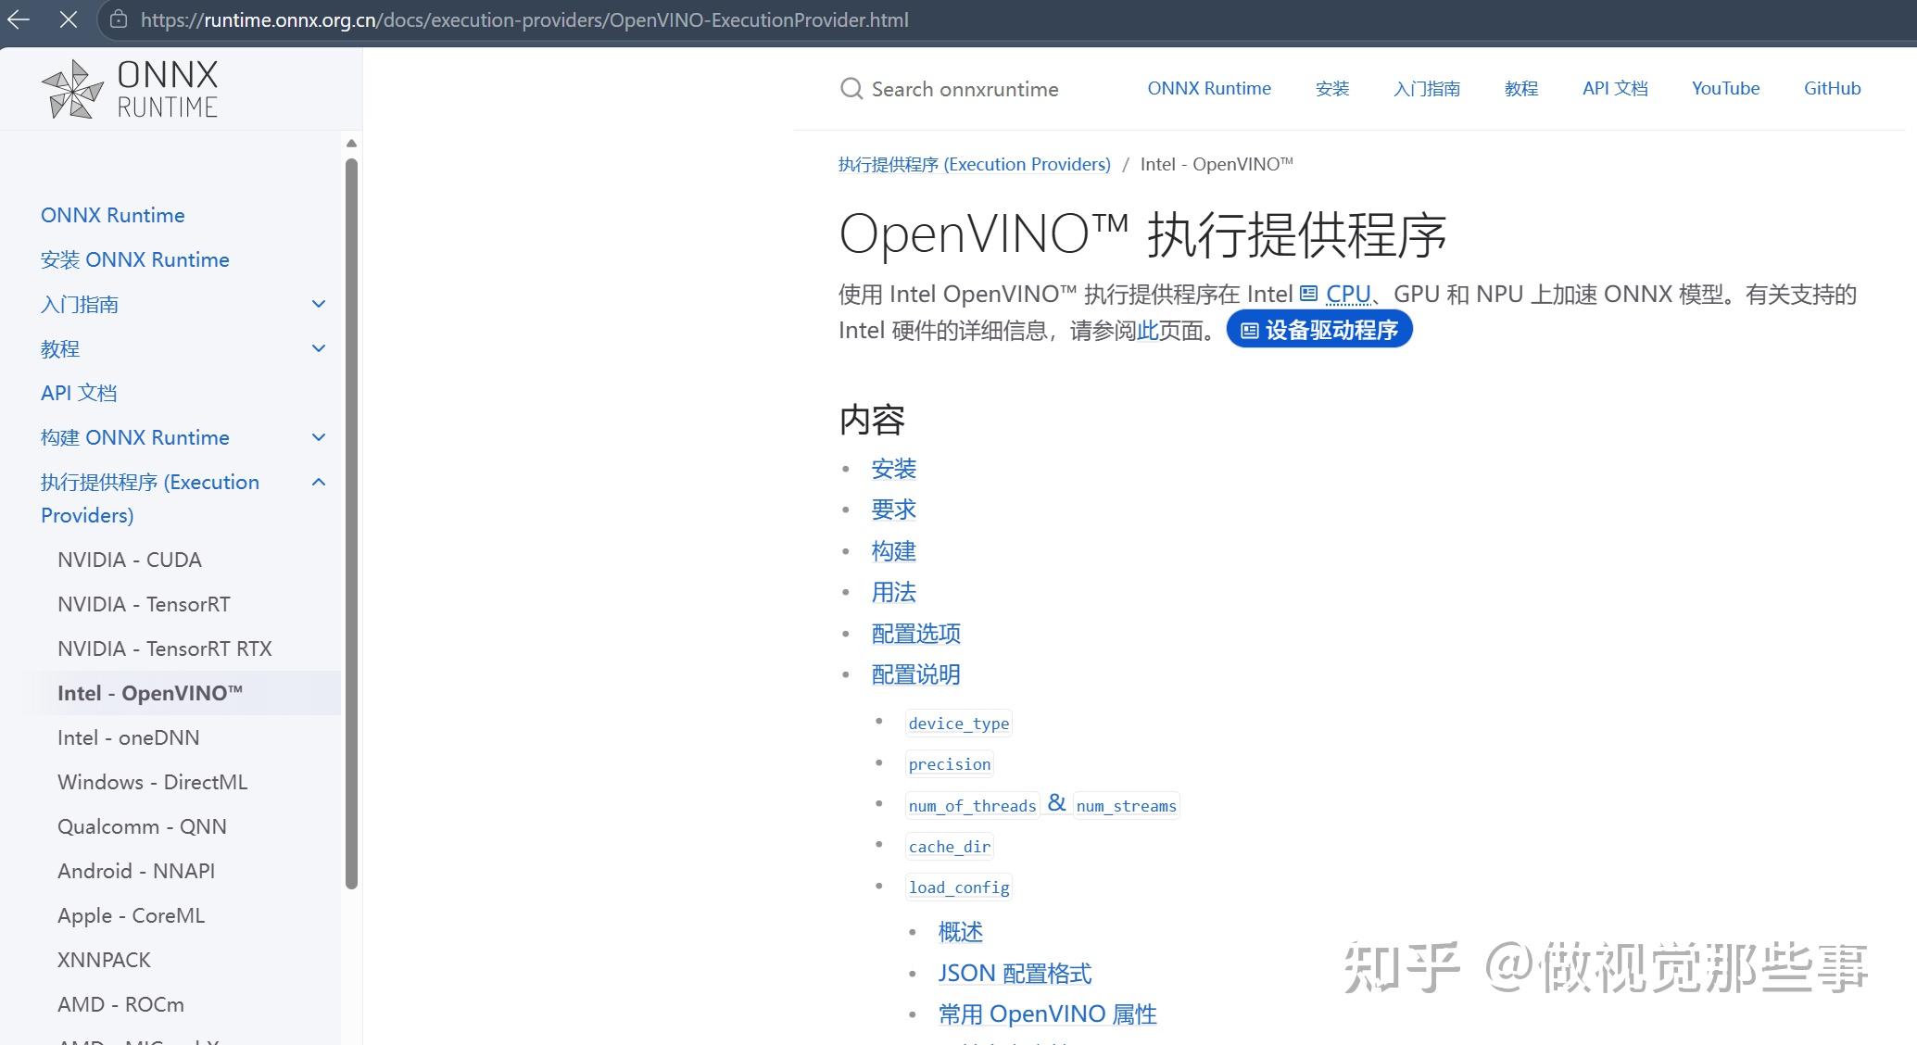Click the URL address bar
The image size is (1917, 1045).
point(524,19)
